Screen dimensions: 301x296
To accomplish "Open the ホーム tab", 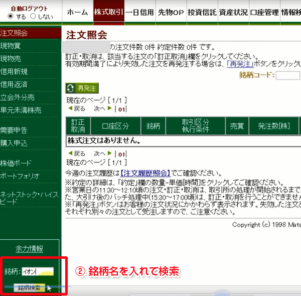I will pos(78,12).
